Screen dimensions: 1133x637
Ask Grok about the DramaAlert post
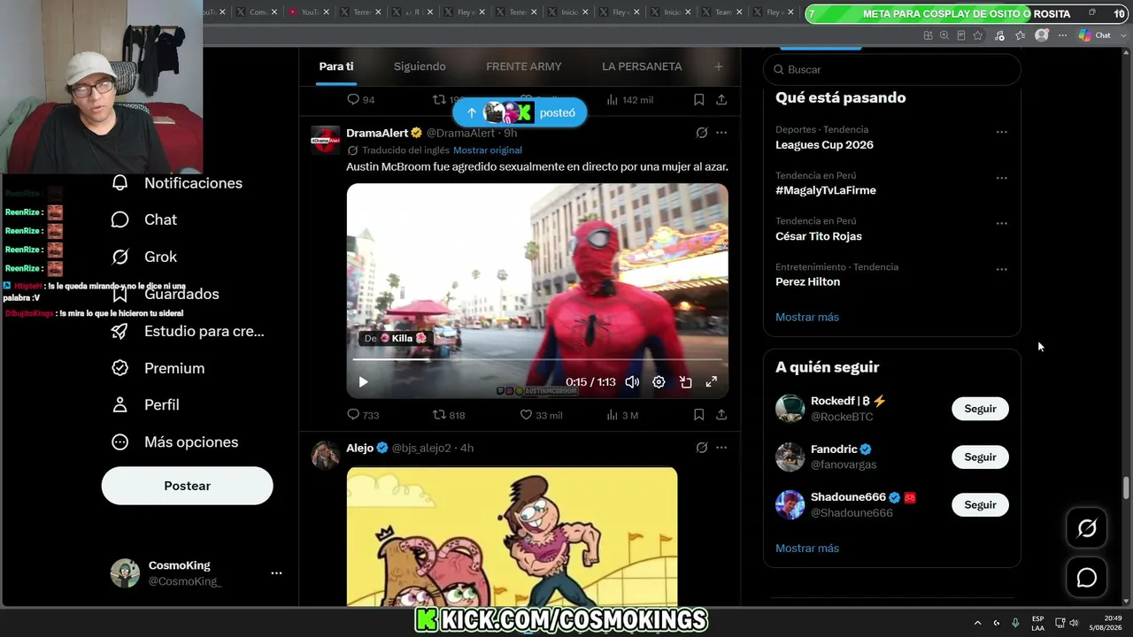pyautogui.click(x=702, y=133)
